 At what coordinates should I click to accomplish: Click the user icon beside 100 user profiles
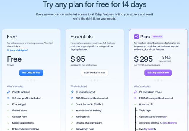9,98
